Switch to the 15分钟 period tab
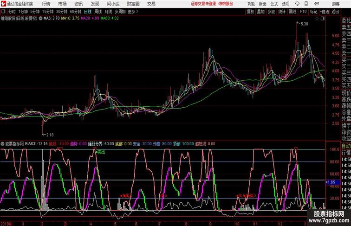 (x=48, y=12)
